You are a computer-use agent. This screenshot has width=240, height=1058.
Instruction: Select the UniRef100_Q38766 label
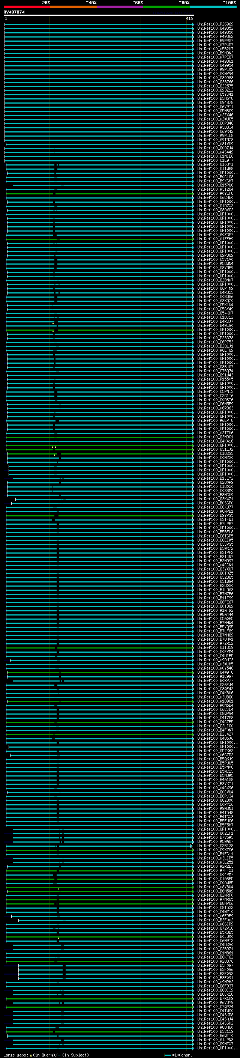[215, 82]
